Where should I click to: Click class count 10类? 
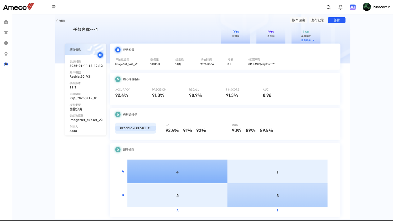[178, 64]
